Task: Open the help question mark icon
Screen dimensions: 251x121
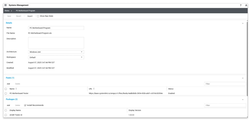Action: [x=241, y=5]
